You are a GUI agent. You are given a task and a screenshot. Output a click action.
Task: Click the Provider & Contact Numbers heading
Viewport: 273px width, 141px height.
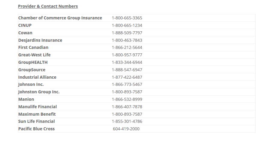[x=48, y=6]
